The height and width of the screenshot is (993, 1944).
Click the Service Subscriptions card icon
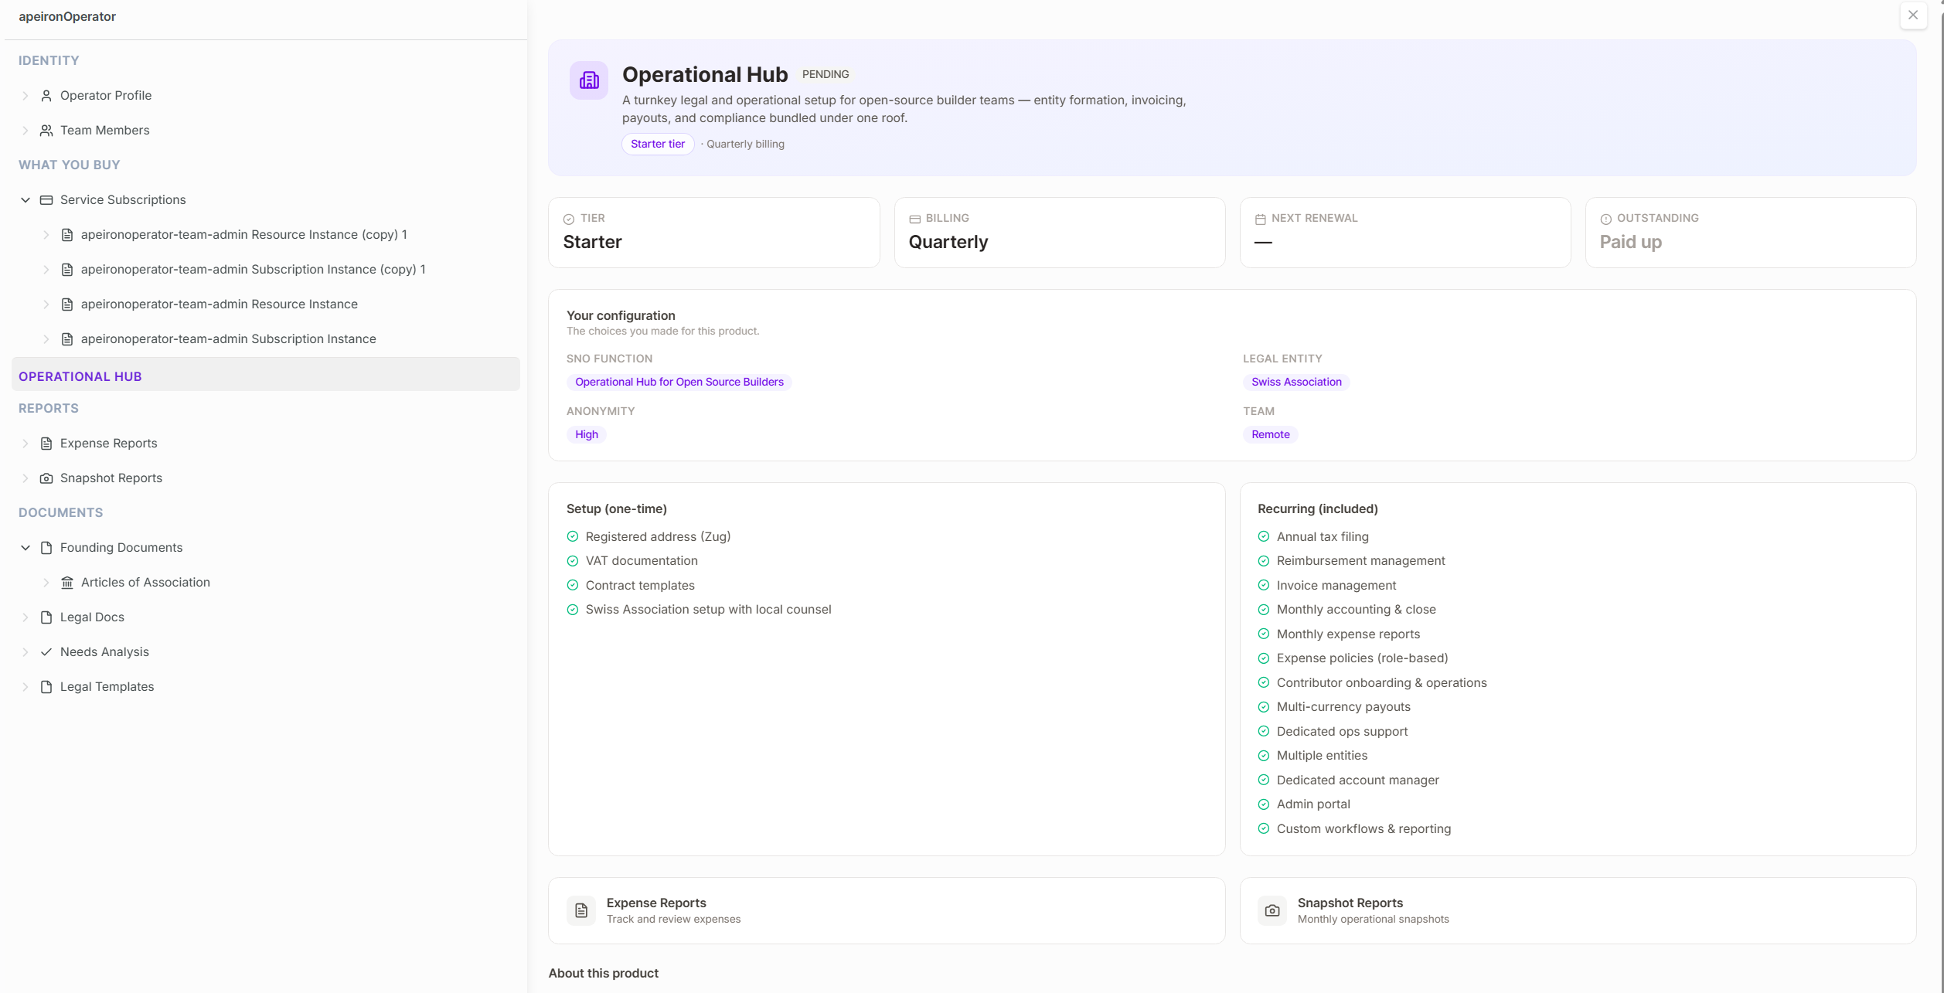(46, 200)
